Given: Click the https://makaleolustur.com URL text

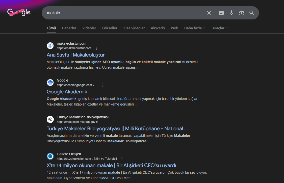Looking at the screenshot, I should (x=74, y=48).
